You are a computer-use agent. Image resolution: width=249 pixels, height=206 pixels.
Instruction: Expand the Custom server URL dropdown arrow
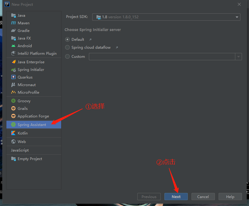pyautogui.click(x=239, y=57)
